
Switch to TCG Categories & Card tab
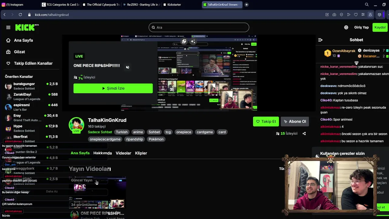click(60, 5)
